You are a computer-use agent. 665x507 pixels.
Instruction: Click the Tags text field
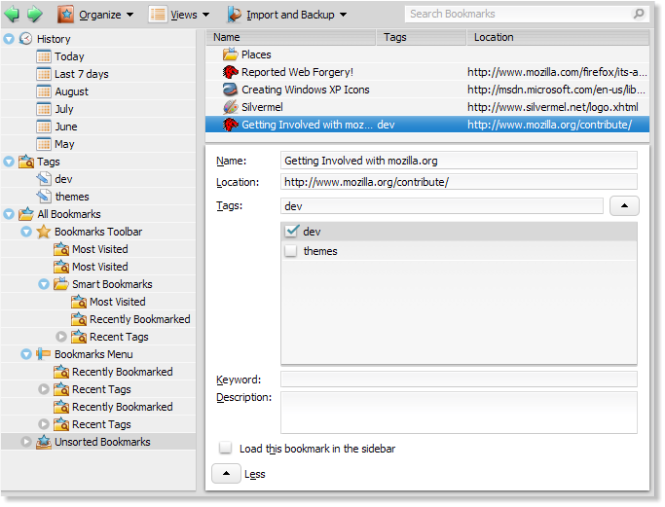click(x=442, y=206)
